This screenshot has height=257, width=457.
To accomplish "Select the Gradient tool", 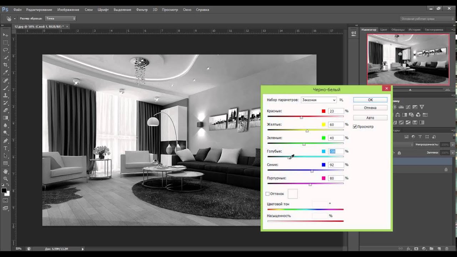I will click(5, 118).
